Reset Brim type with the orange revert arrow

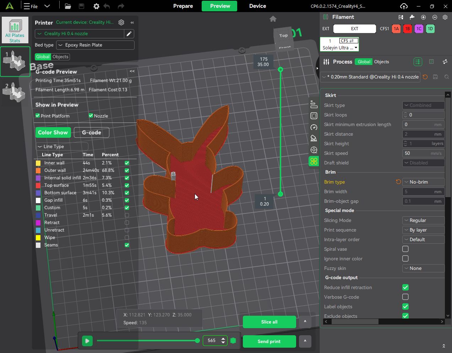[x=398, y=182]
